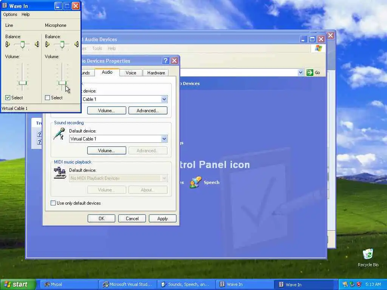
Task: Open the Help menu in Wave In
Action: coord(25,14)
